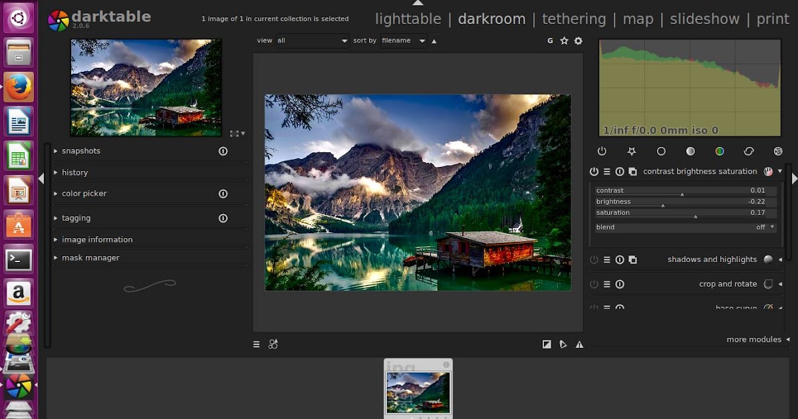Open presets menu for contrast brightness saturation
The image size is (798, 419).
coord(607,172)
